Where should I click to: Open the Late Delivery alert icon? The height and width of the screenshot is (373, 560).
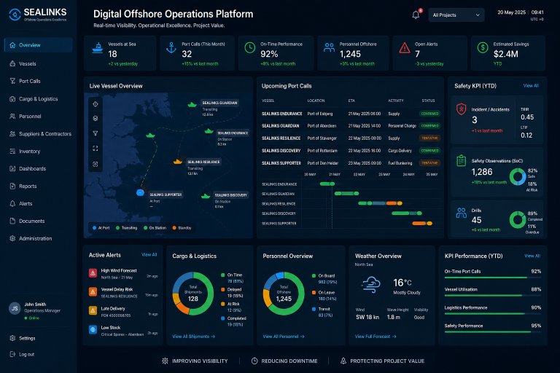[x=93, y=310]
